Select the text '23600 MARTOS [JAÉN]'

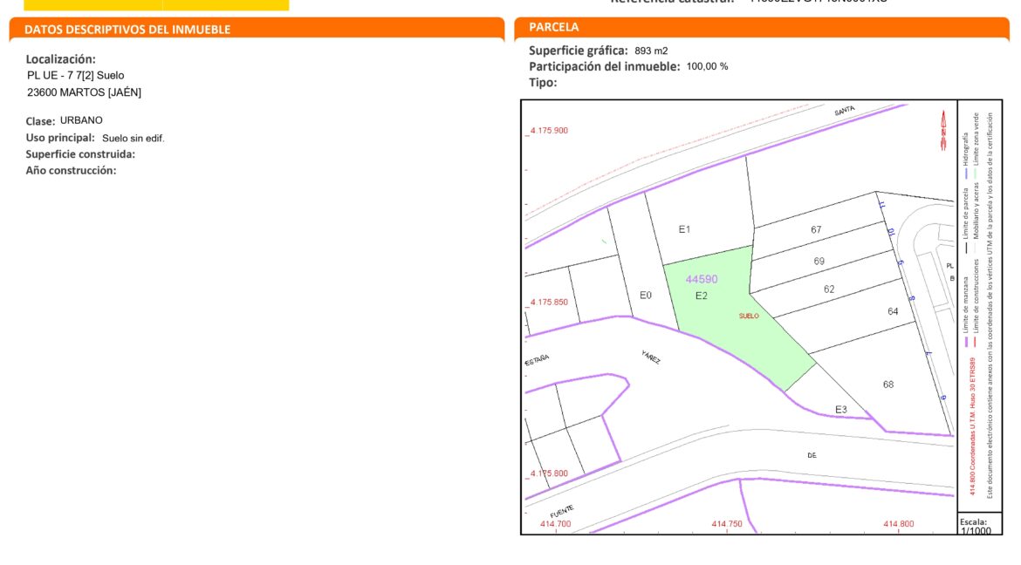pos(84,92)
